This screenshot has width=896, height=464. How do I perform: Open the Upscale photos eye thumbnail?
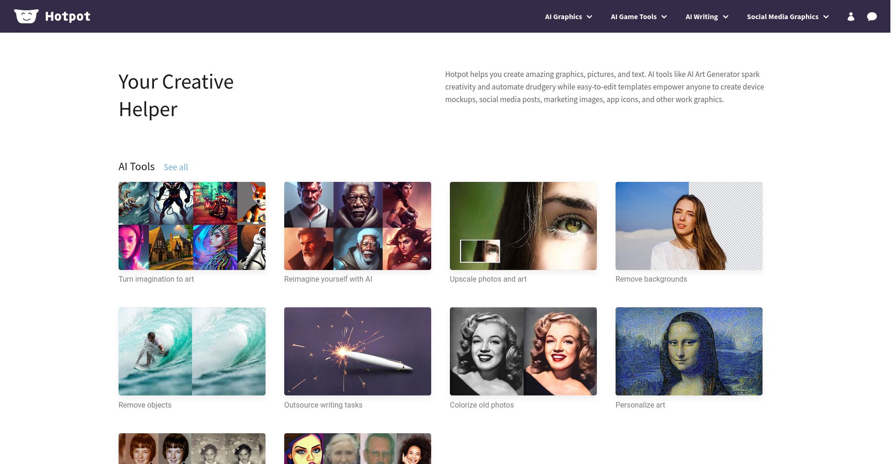(523, 226)
